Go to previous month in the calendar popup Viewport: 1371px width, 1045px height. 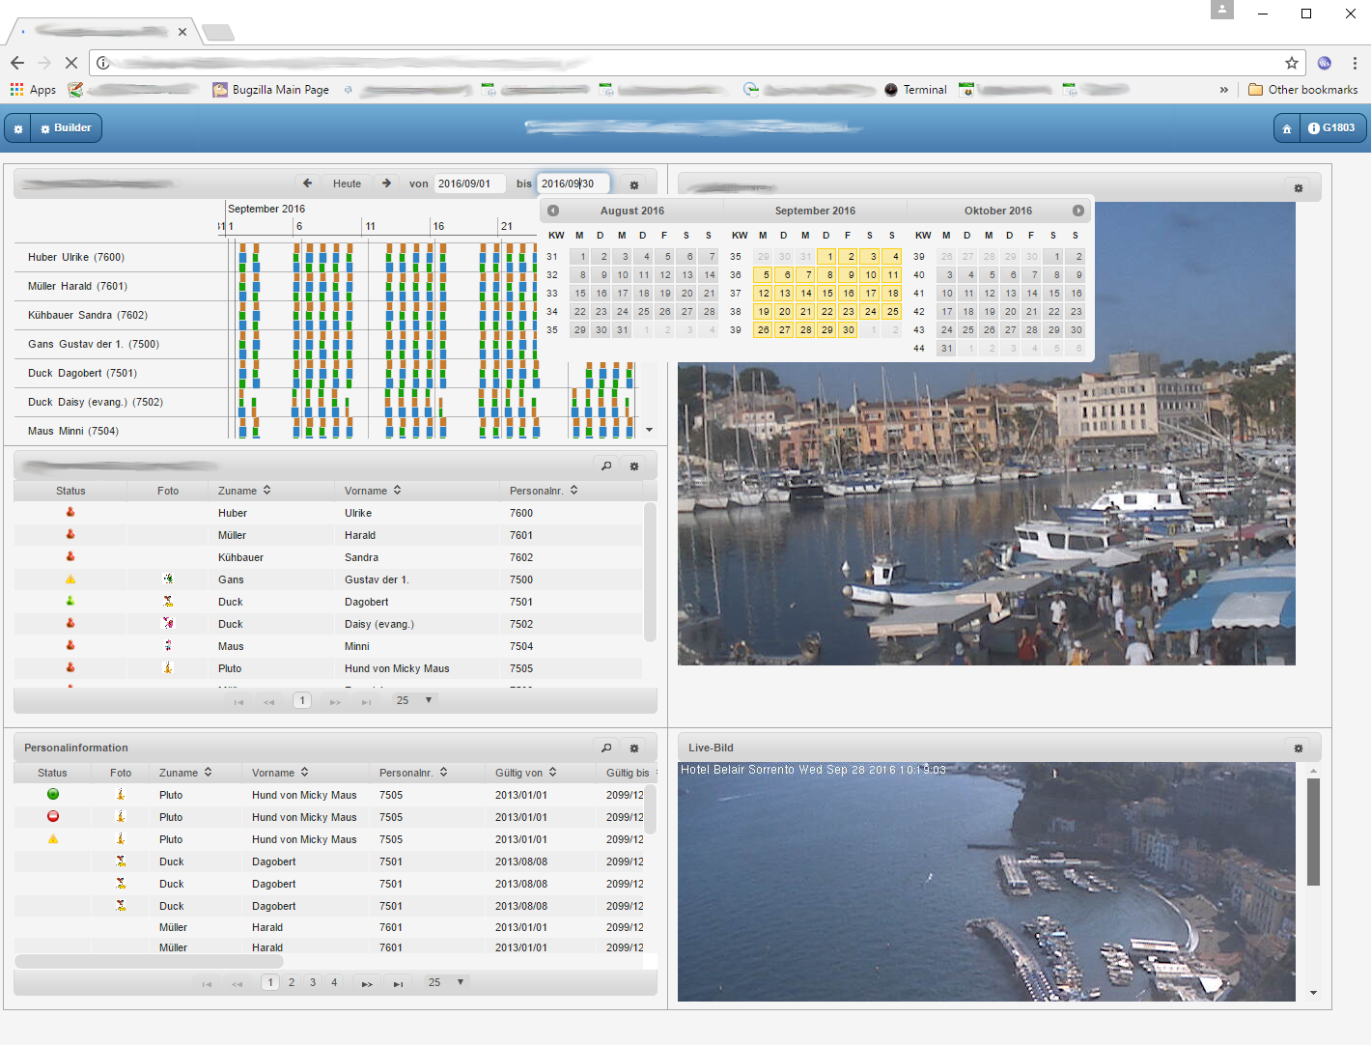pyautogui.click(x=553, y=211)
